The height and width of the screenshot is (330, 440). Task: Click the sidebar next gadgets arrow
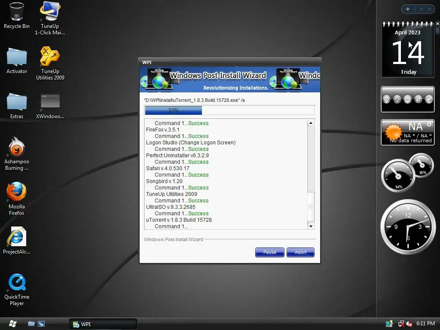coord(429,9)
